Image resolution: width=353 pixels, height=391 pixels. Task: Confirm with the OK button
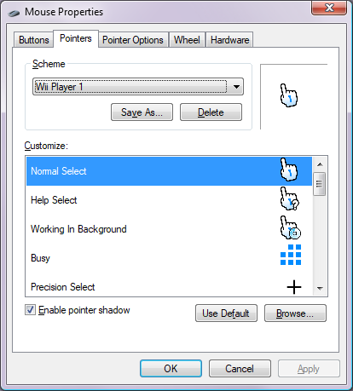(x=171, y=369)
